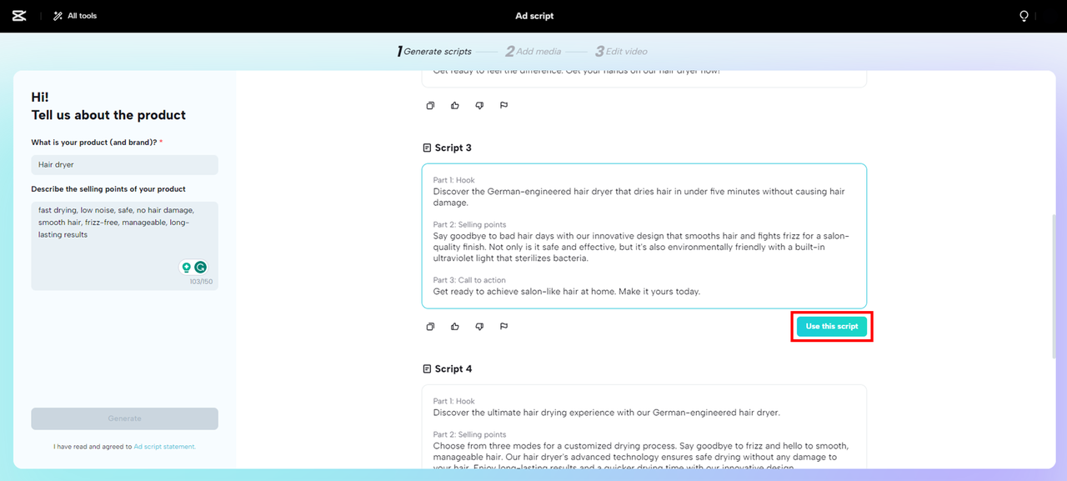Click 'Part 3: Call to action' label

coord(469,280)
